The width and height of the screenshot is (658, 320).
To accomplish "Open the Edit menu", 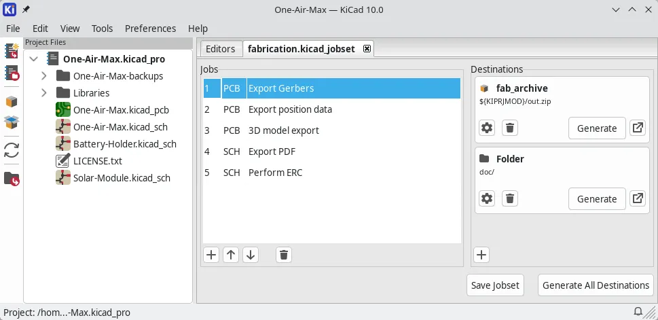I will click(x=40, y=29).
